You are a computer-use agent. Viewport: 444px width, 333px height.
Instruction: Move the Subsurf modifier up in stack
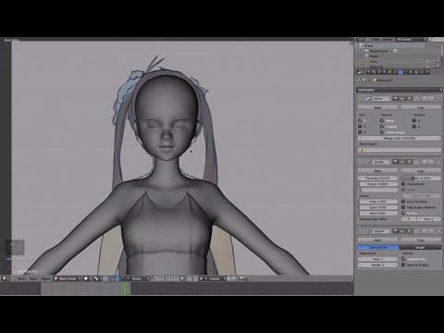[425, 231]
